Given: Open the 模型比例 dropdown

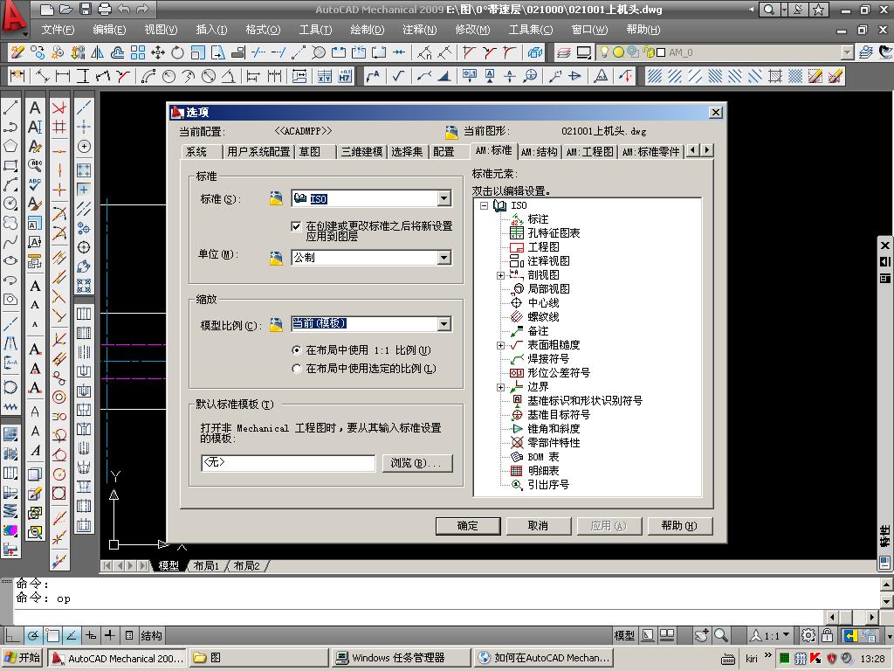Looking at the screenshot, I should pos(444,324).
